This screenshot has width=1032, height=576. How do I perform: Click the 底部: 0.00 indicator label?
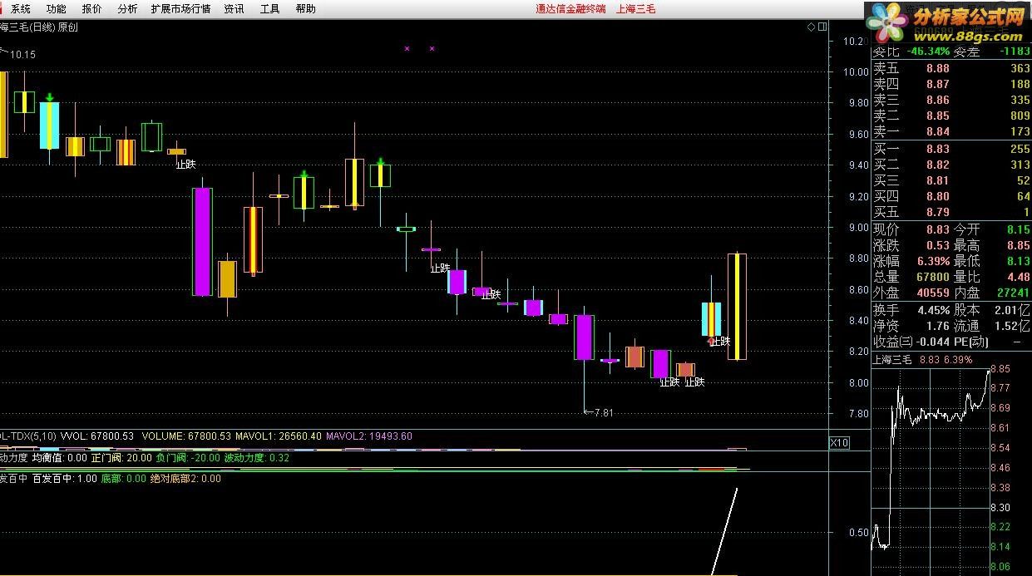[x=123, y=479]
